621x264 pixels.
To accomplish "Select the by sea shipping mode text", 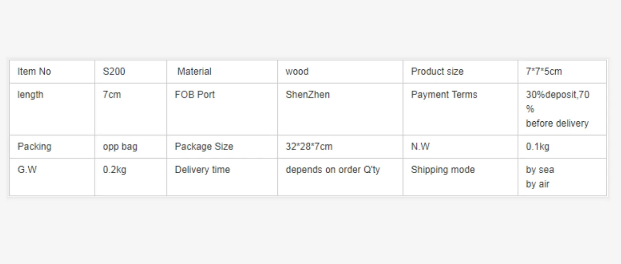I will (540, 170).
